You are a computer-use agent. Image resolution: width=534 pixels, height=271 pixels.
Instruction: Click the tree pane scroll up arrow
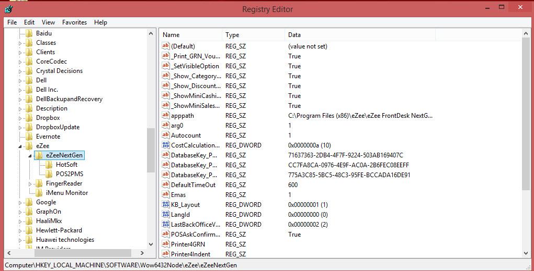click(151, 33)
